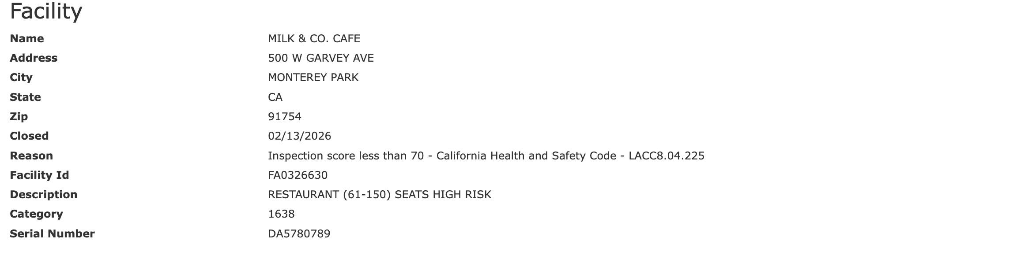1017x259 pixels.
Task: Click the Zip field label
Action: [19, 117]
